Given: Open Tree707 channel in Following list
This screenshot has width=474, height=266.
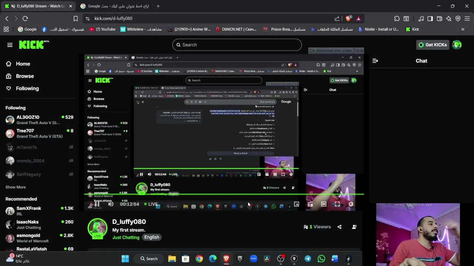Looking at the screenshot, I should 39,133.
